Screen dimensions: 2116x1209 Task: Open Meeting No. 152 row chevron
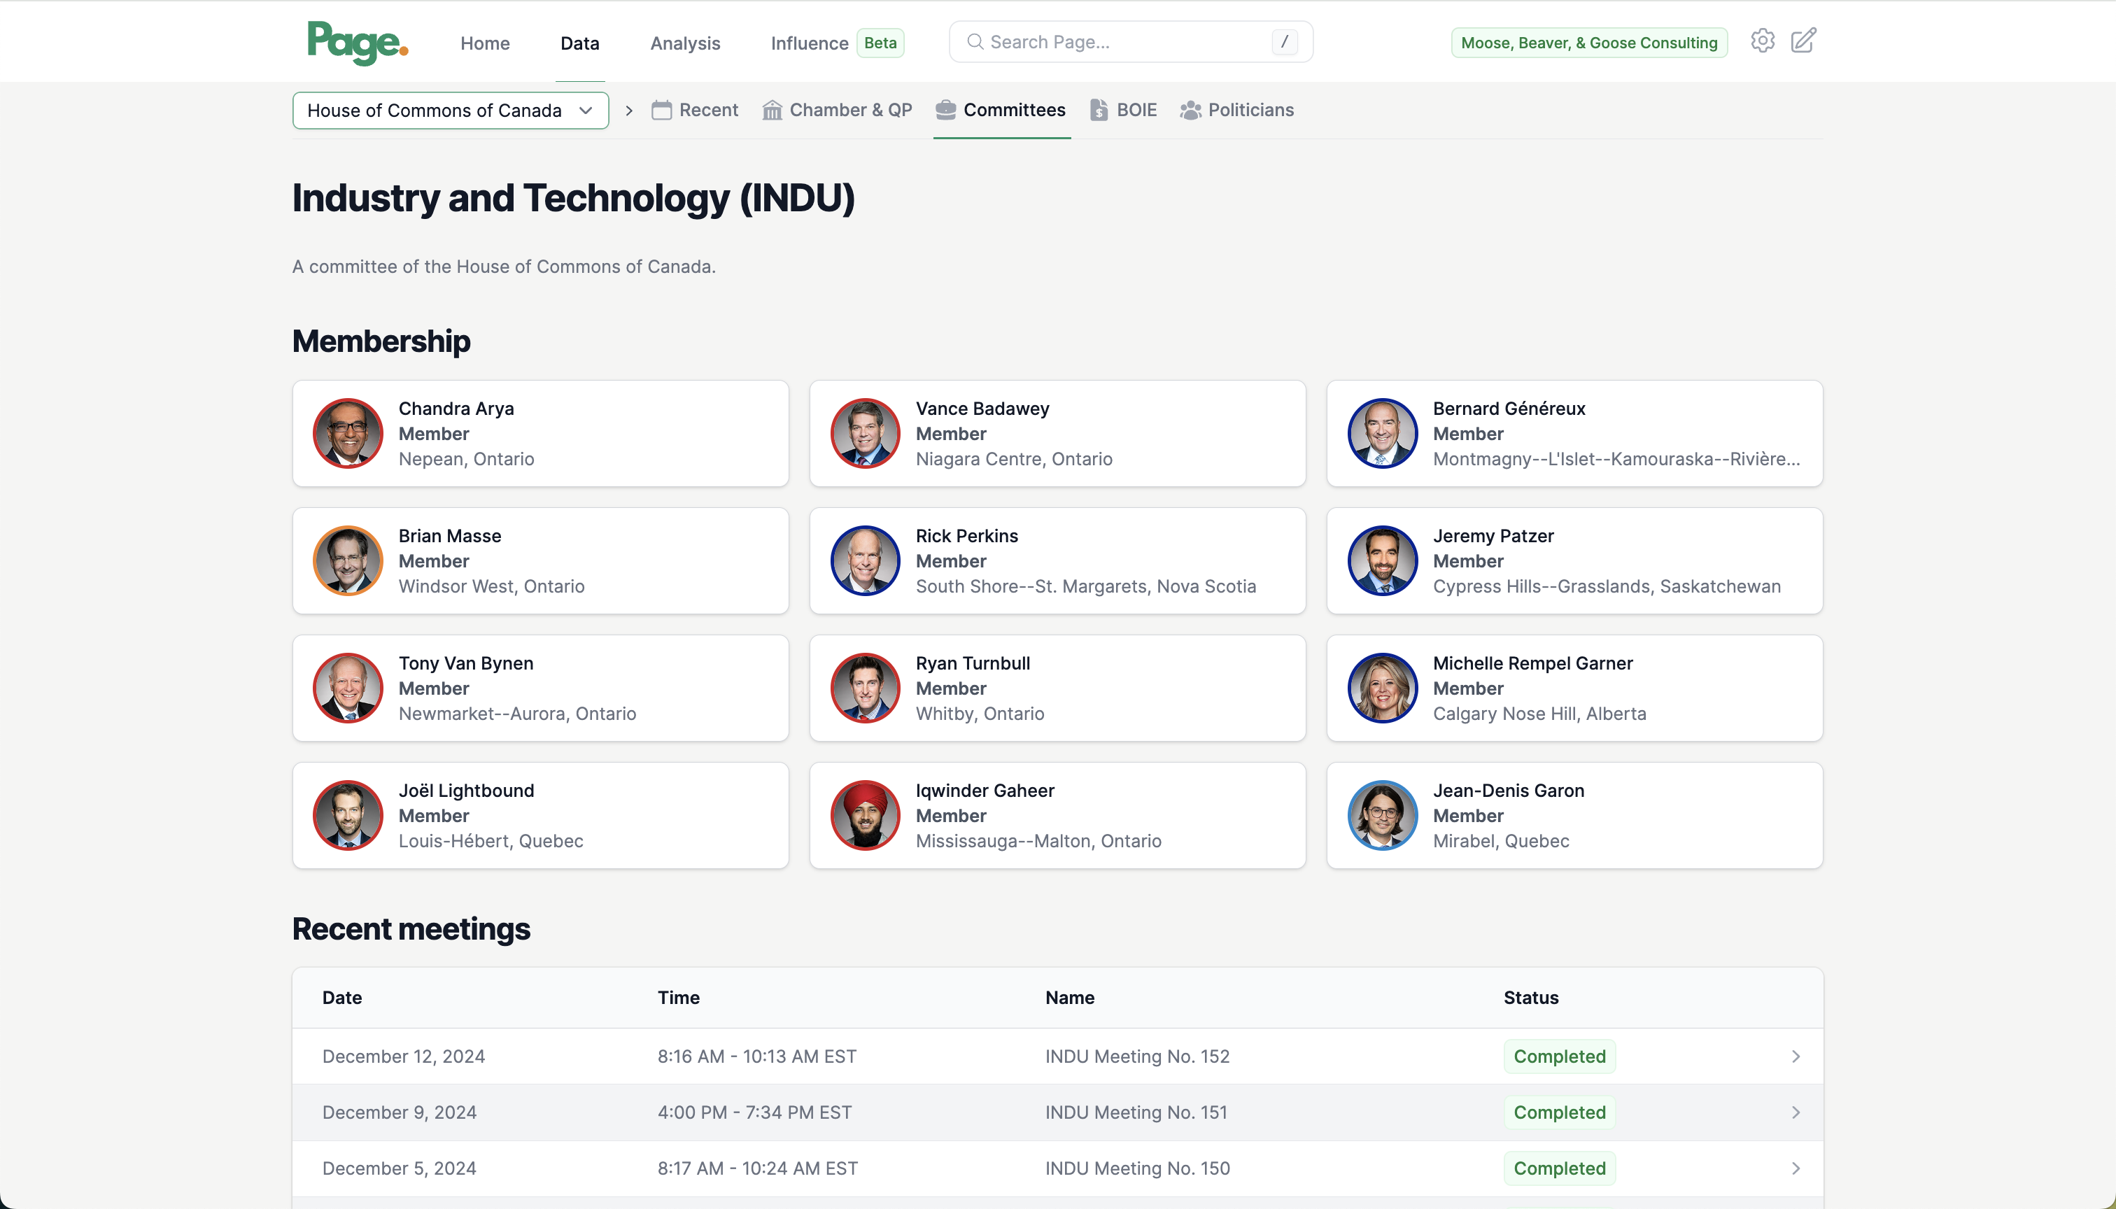(1795, 1056)
